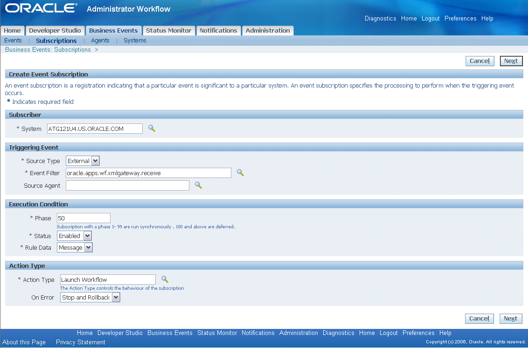Viewport: 528px width, 348px height.
Task: Click footer Administration link
Action: pos(299,333)
